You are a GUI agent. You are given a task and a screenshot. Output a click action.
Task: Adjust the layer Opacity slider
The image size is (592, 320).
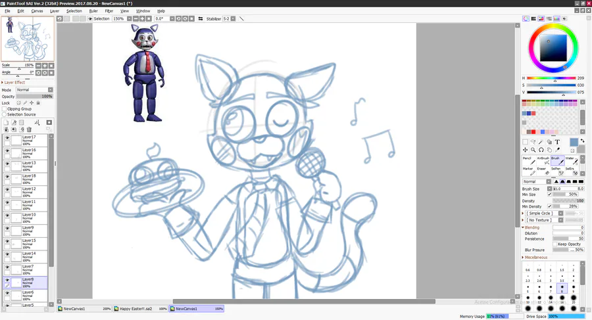[x=34, y=96]
